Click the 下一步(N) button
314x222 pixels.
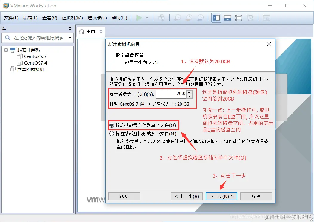coord(221,196)
